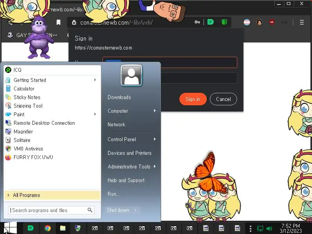
Task: Click the purple Bonzi Buddy gorilla
Action: click(39, 38)
